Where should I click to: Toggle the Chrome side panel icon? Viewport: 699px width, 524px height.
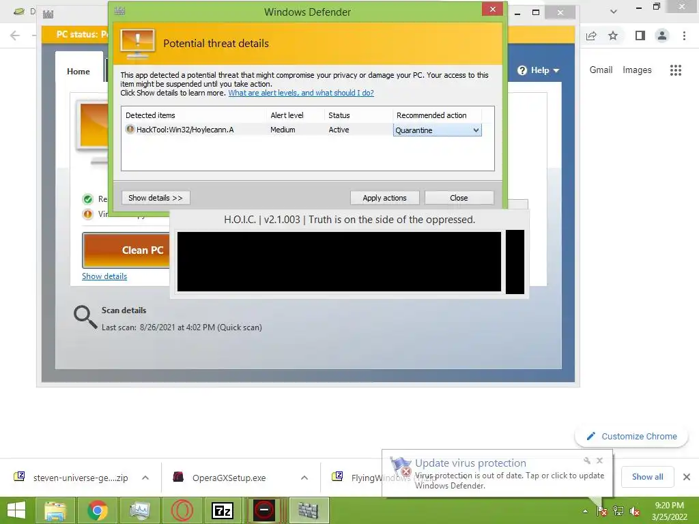(x=640, y=35)
